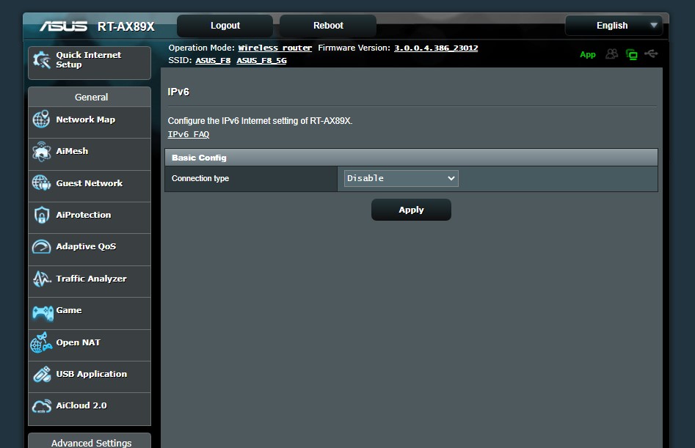Click the AiMesh icon in sidebar
The width and height of the screenshot is (695, 448).
click(41, 151)
